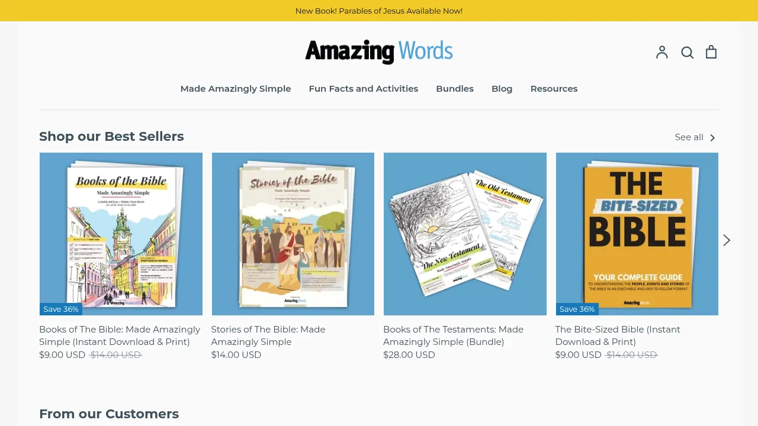The image size is (758, 426).
Task: Click the Bite-Sized Bible cover image
Action: 637,233
